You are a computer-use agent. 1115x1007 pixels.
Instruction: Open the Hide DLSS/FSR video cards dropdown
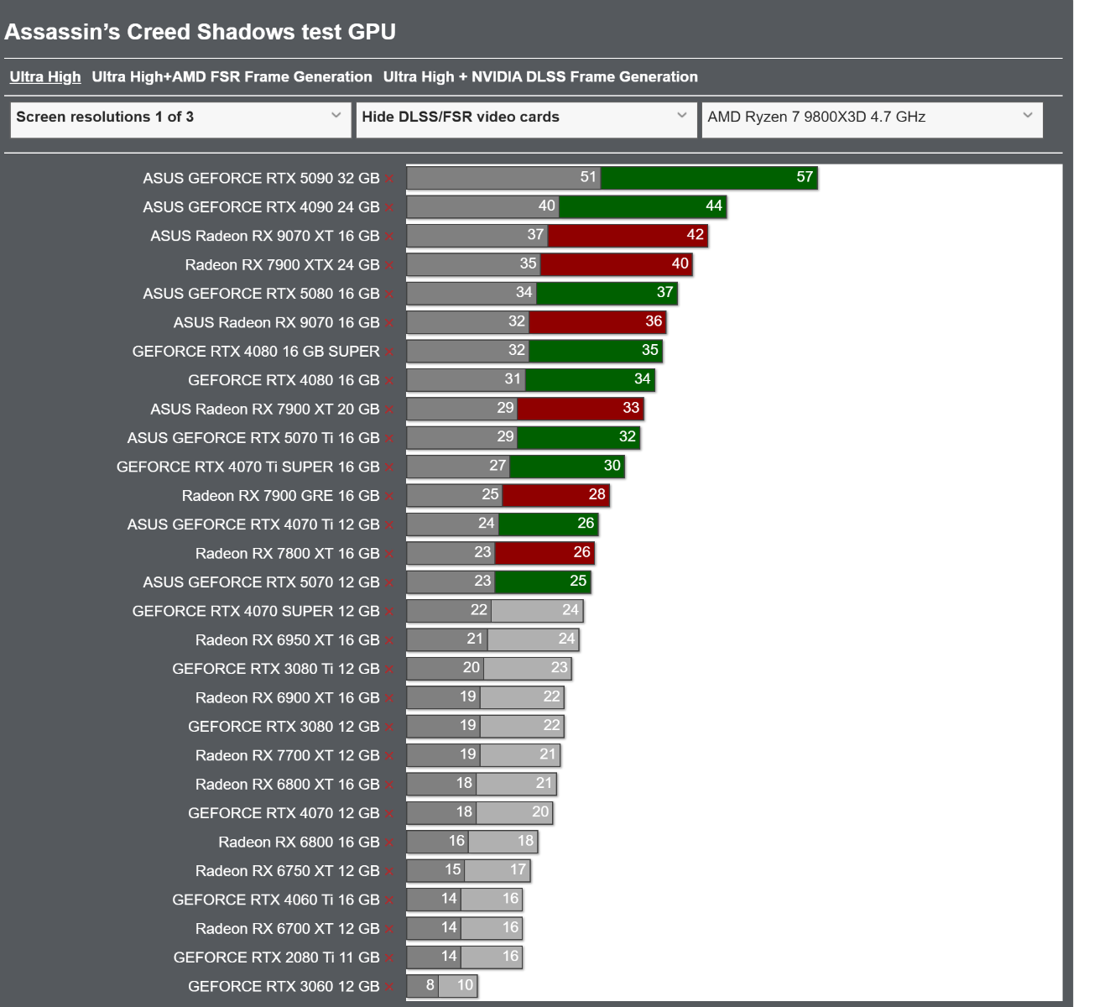click(526, 119)
